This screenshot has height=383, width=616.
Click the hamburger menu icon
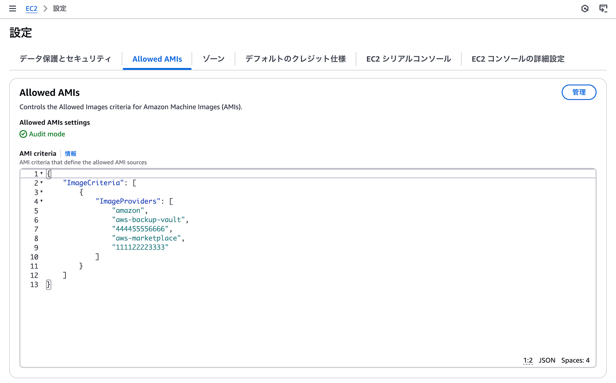tap(13, 8)
